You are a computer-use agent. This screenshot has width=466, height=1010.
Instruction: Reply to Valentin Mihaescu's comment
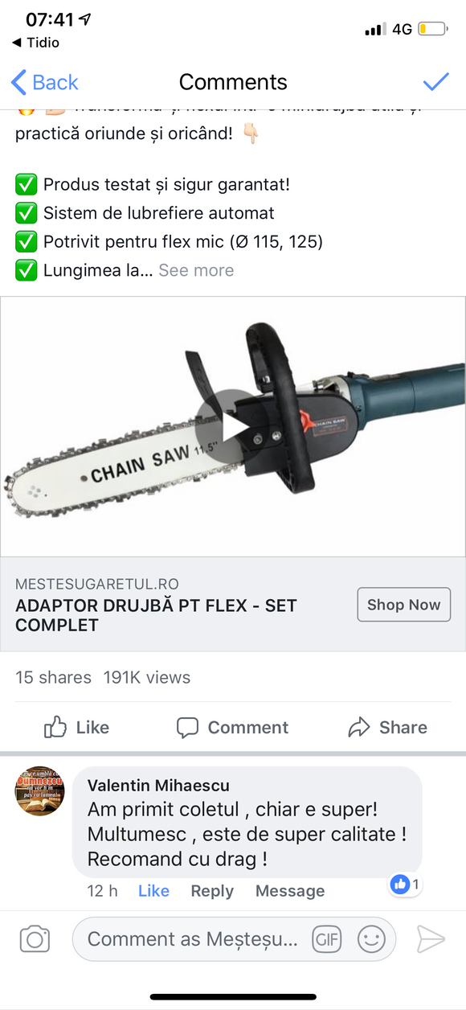(212, 891)
